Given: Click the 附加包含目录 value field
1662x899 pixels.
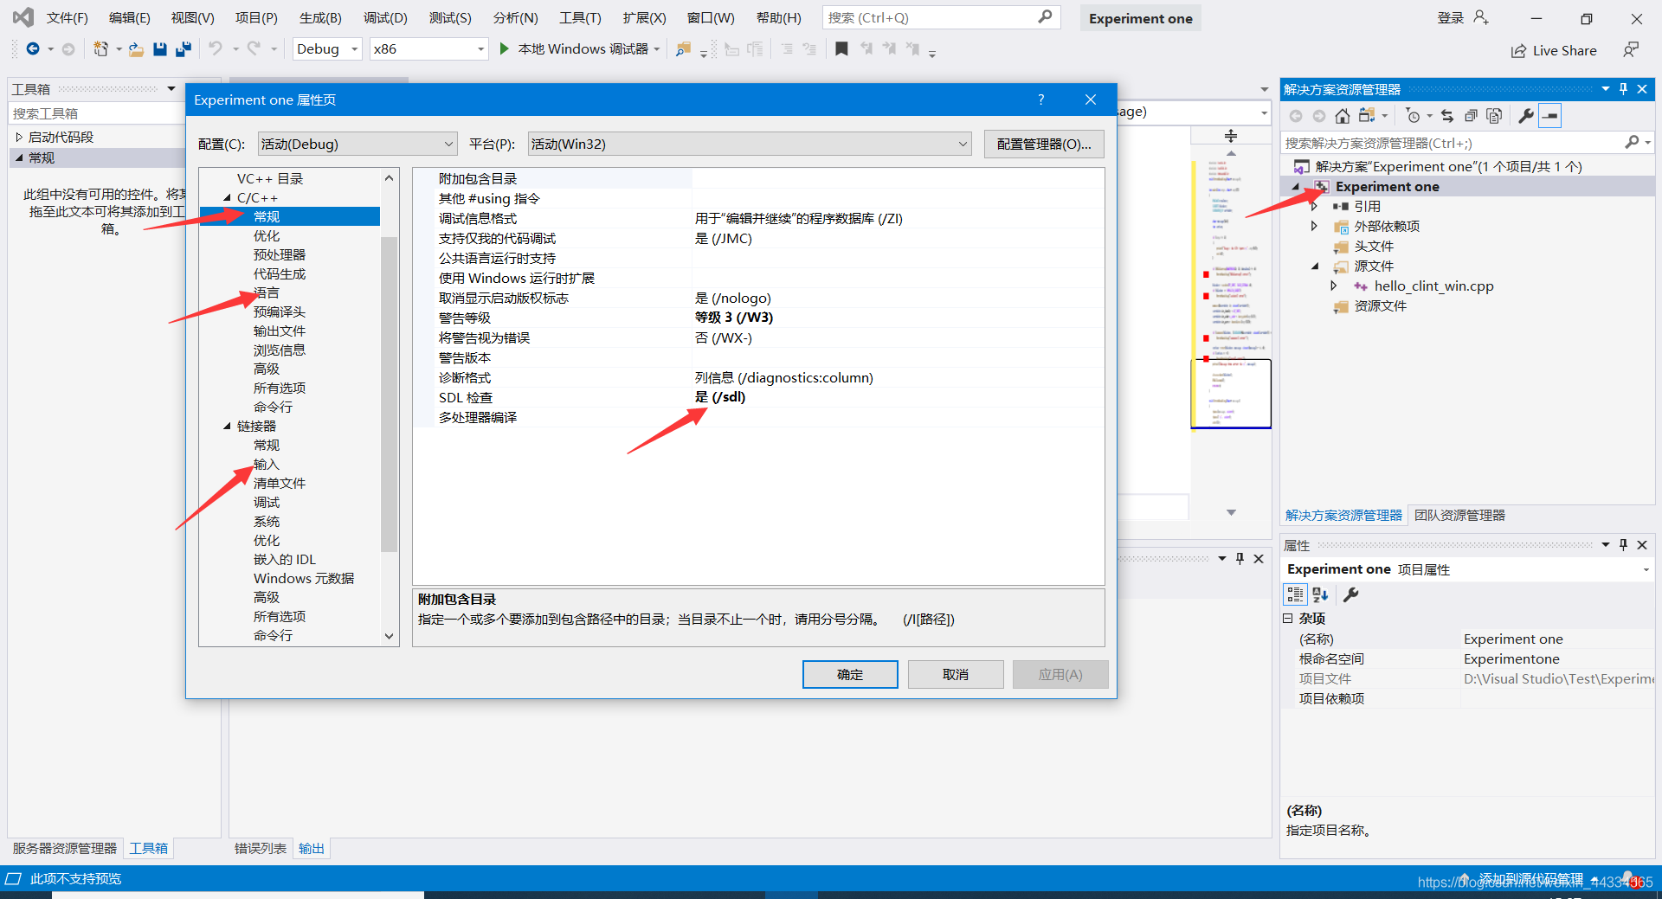Looking at the screenshot, I should pos(898,178).
